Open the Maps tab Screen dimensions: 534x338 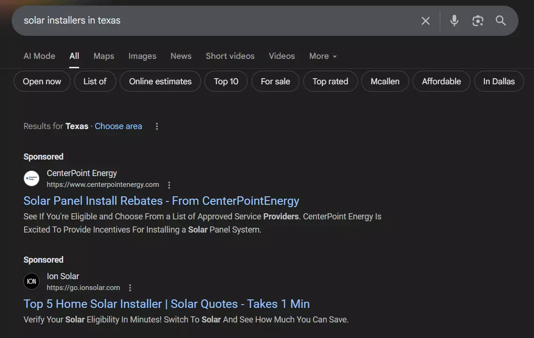pos(104,56)
